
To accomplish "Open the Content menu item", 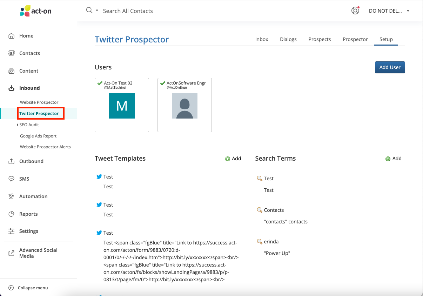I will (29, 71).
